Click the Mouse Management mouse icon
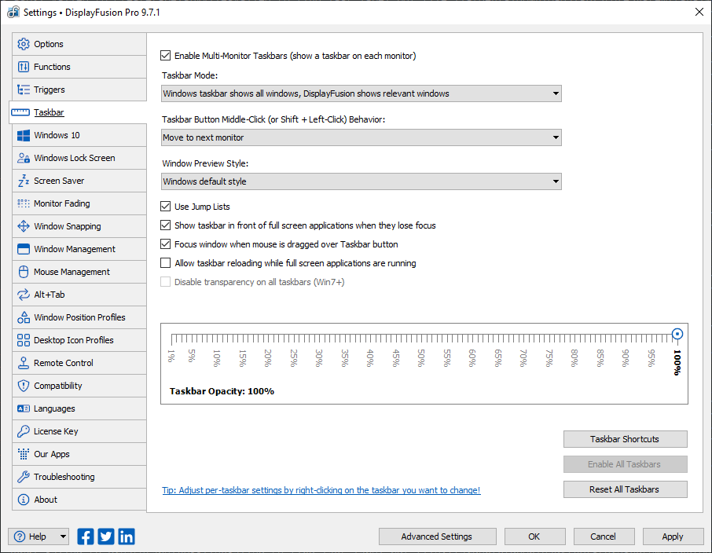 point(23,272)
